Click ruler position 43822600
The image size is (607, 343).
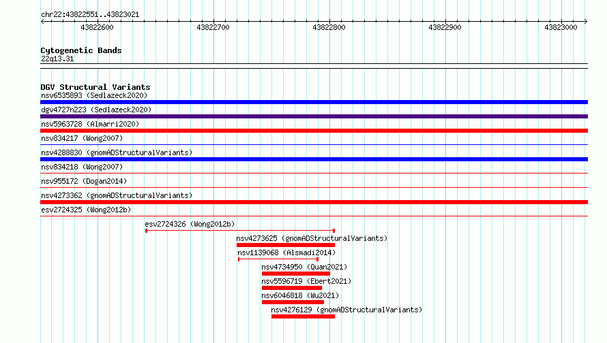(97, 27)
